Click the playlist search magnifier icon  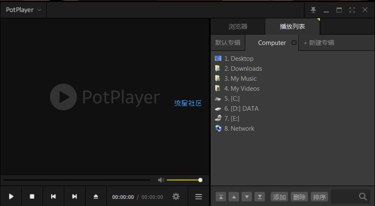click(363, 196)
